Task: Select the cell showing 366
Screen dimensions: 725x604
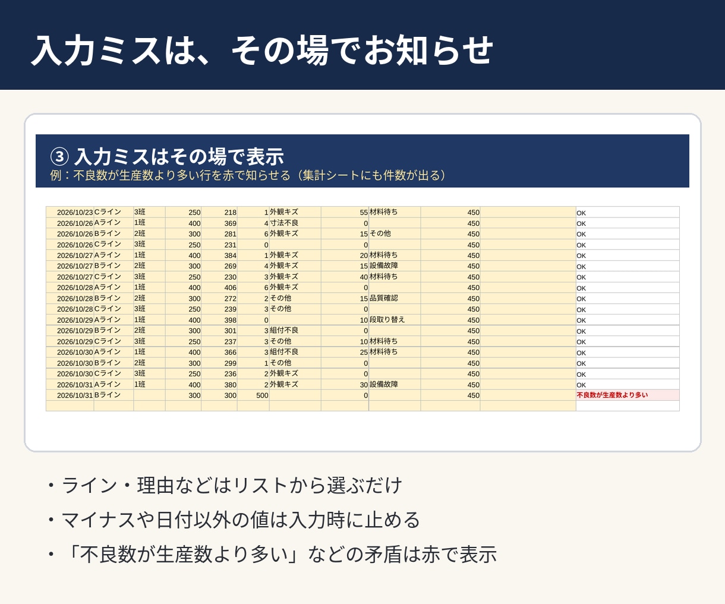Action: [x=219, y=352]
